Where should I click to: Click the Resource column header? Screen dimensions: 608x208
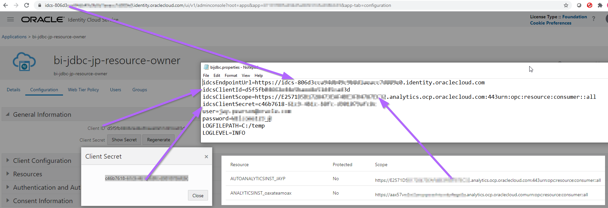tap(240, 165)
